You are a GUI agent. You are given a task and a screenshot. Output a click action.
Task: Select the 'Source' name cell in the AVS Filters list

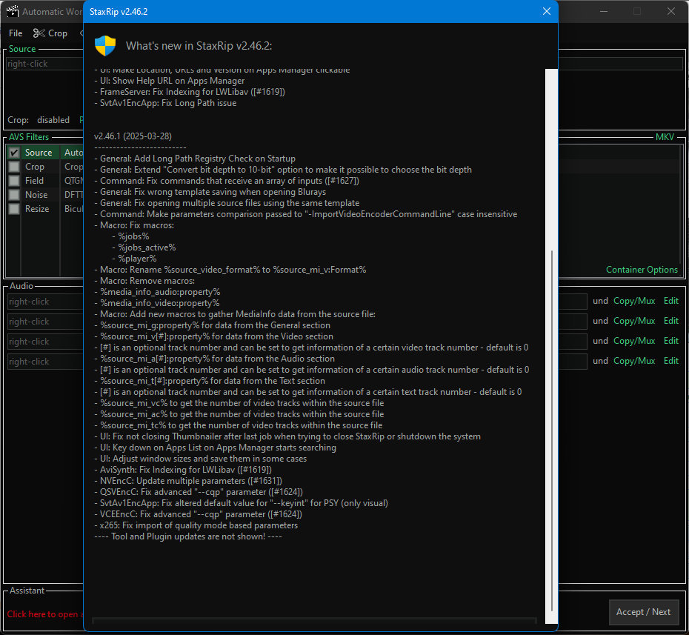pos(39,153)
